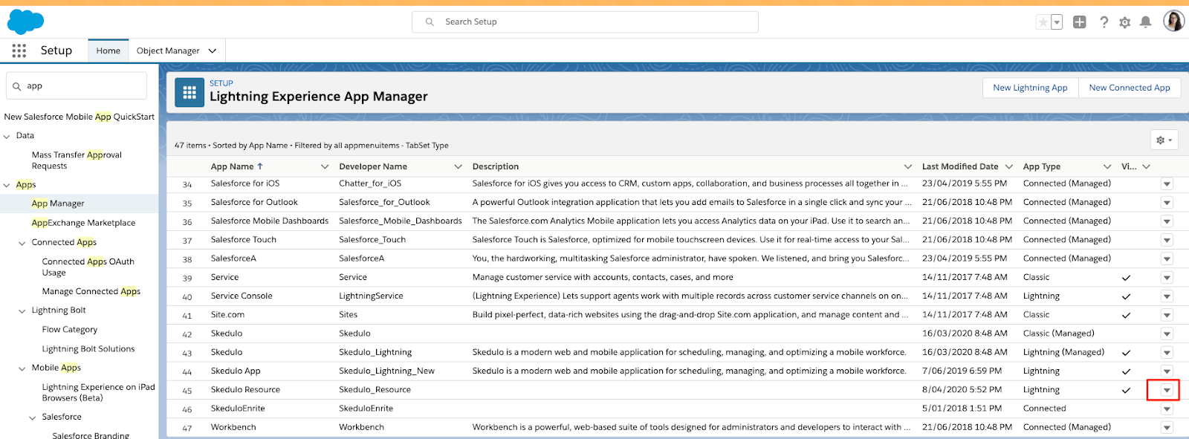Viewport: 1189px width, 439px height.
Task: Open Manage Connected Apps
Action: tap(91, 291)
